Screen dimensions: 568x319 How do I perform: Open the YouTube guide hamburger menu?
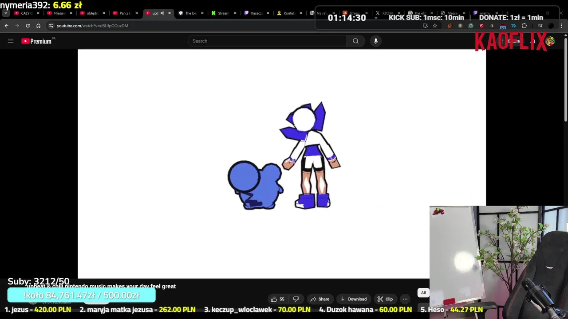(11, 41)
